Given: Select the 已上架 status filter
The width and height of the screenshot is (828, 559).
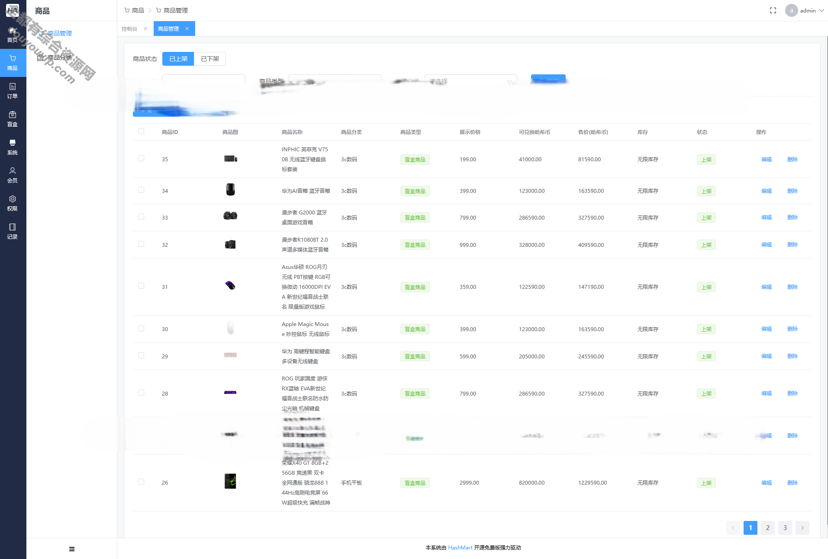Looking at the screenshot, I should point(178,59).
